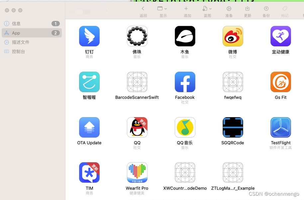The width and height of the screenshot is (304, 200).
Task: Click the 钉钉 app name label
Action: [x=89, y=52]
